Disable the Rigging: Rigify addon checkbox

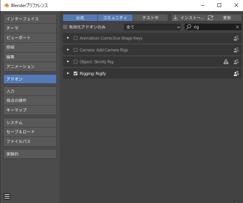(x=76, y=73)
